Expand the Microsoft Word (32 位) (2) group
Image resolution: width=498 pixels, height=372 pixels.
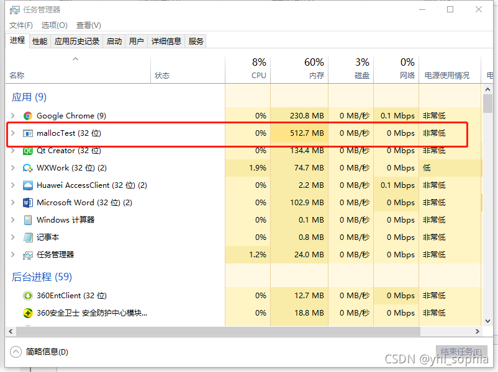coord(13,203)
